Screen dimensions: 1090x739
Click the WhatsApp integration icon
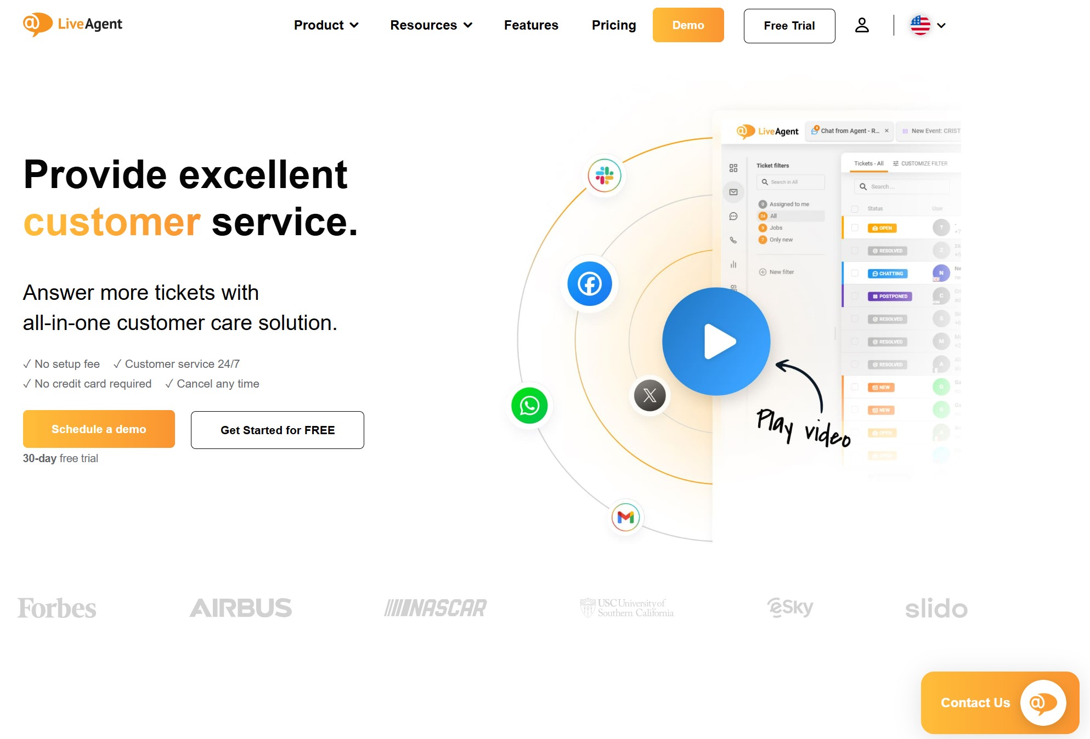[528, 404]
